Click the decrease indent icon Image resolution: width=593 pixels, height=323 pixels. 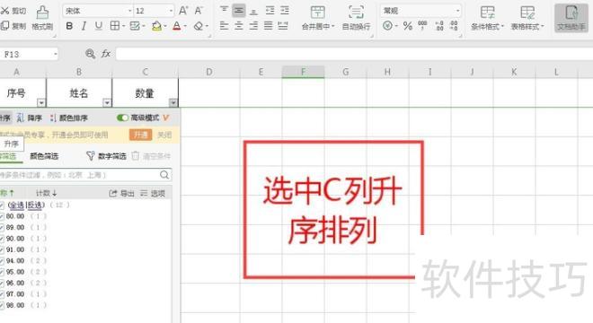(x=270, y=10)
